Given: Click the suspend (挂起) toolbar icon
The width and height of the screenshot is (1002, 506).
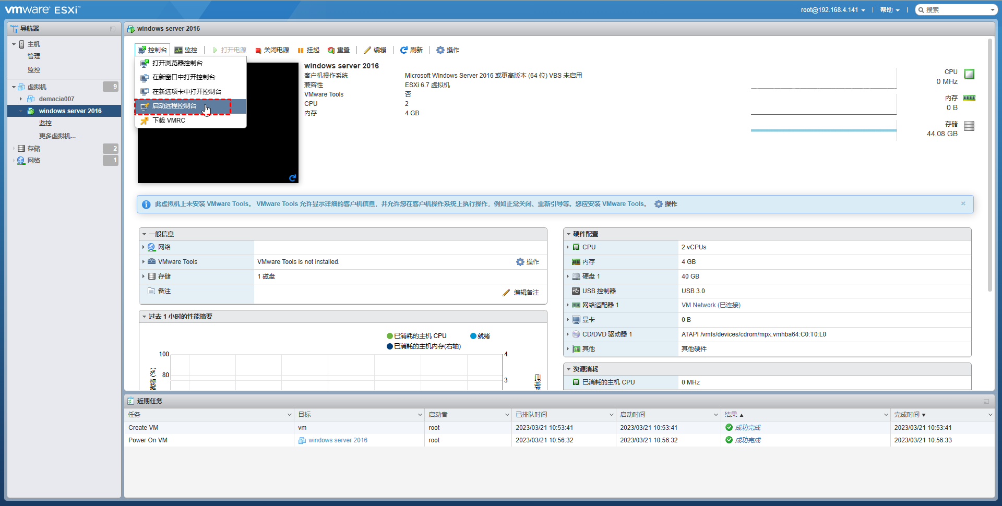Looking at the screenshot, I should [x=301, y=50].
